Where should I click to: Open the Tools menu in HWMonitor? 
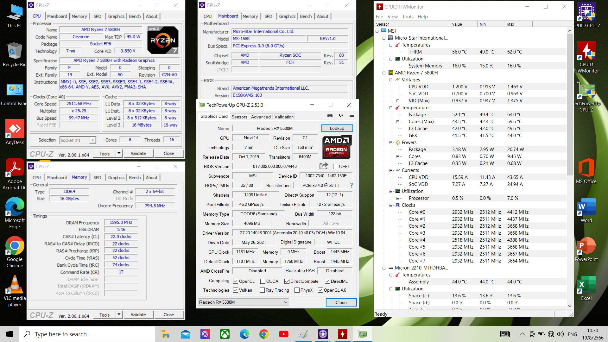408,17
